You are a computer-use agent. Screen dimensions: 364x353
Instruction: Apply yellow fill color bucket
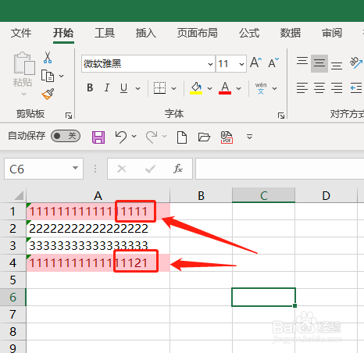pyautogui.click(x=196, y=88)
